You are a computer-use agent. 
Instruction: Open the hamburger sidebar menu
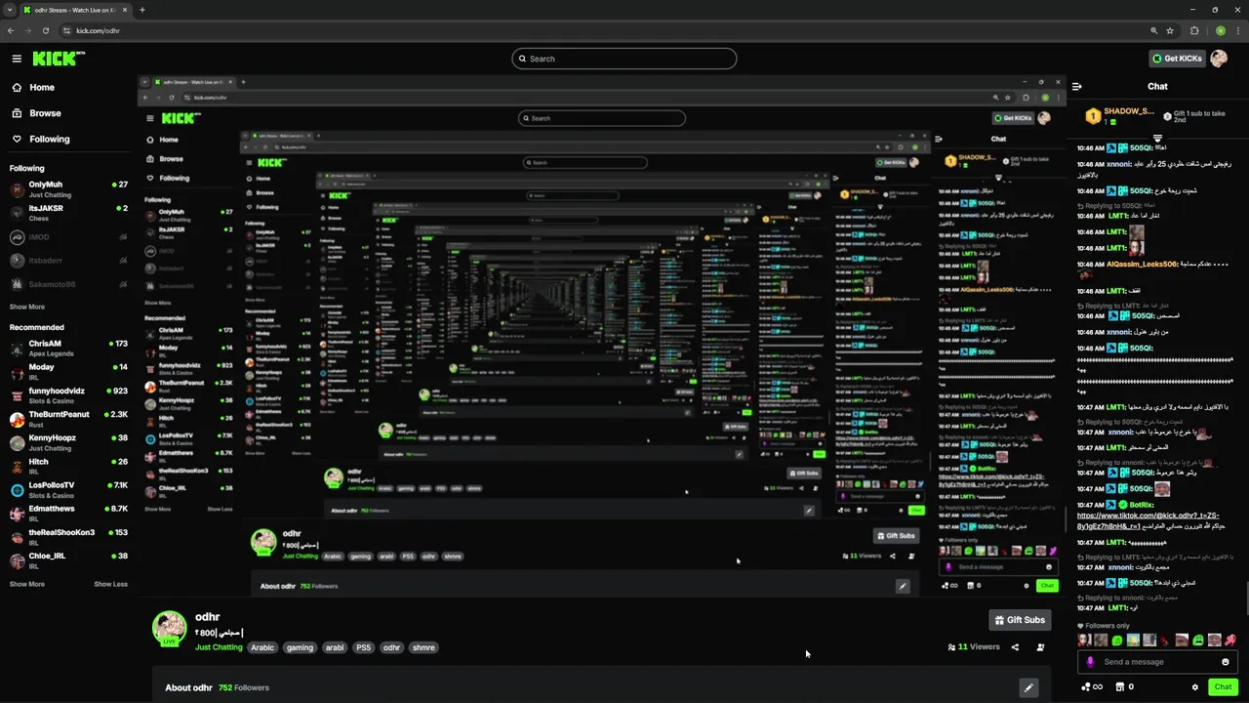tap(17, 59)
